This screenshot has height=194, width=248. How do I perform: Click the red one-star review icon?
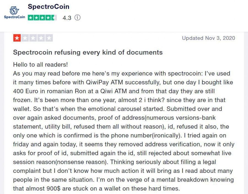pyautogui.click(x=17, y=38)
